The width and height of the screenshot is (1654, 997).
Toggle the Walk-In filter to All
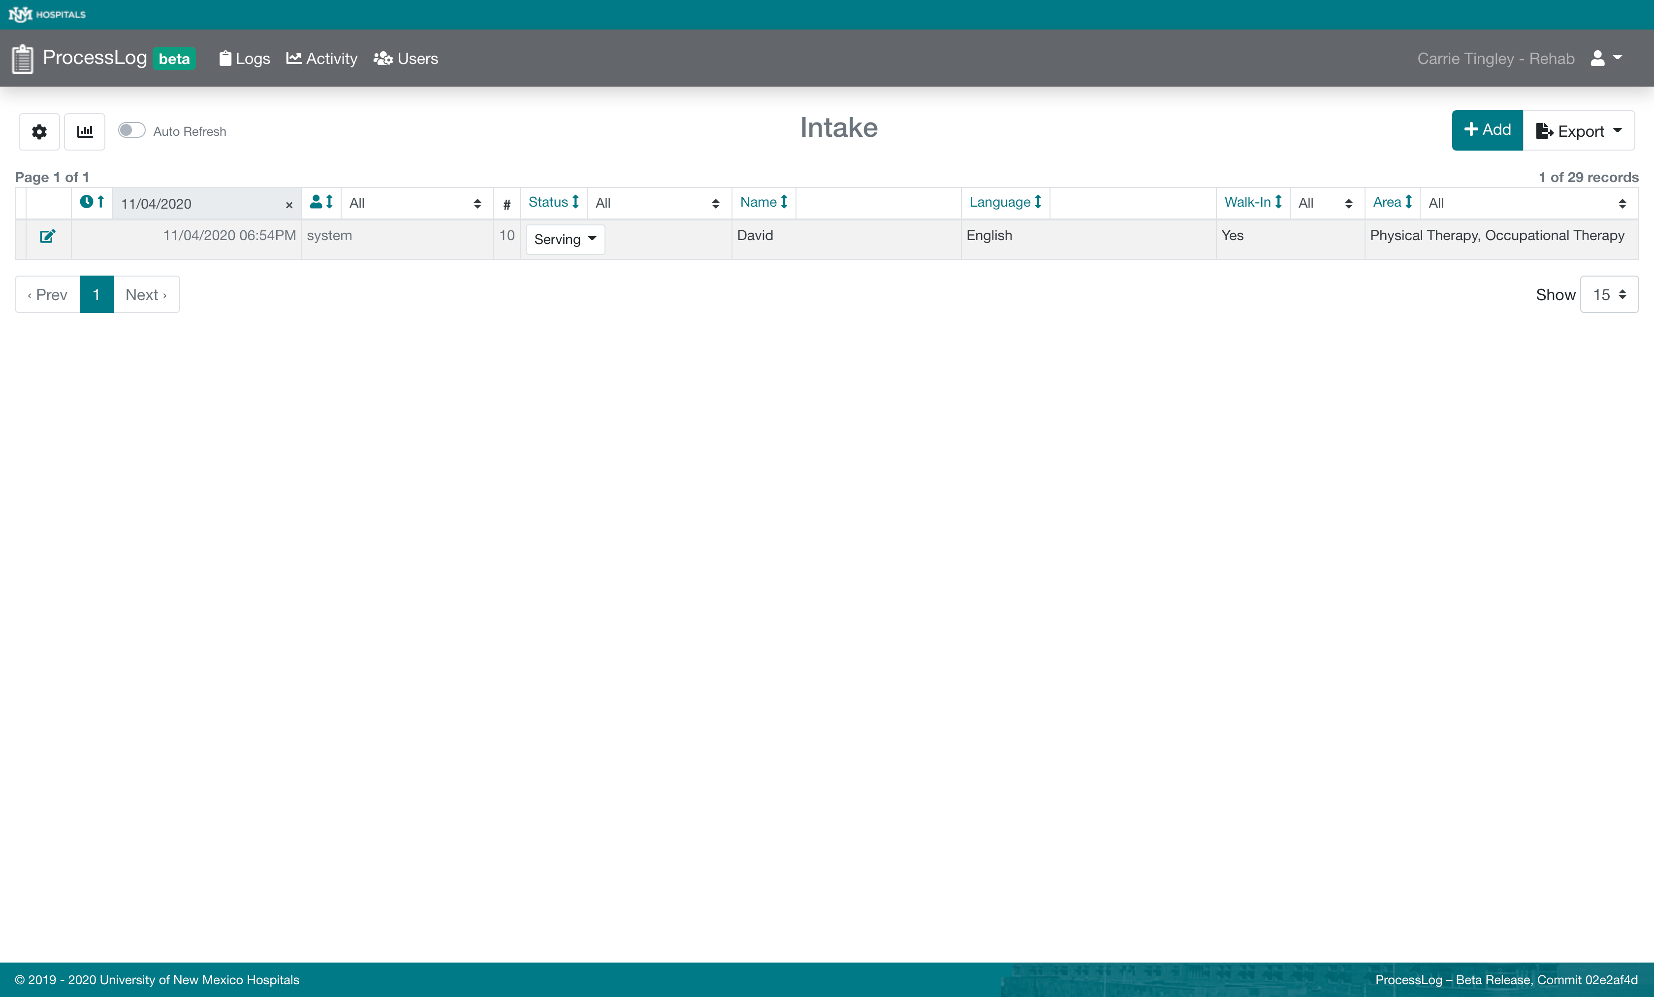coord(1322,202)
